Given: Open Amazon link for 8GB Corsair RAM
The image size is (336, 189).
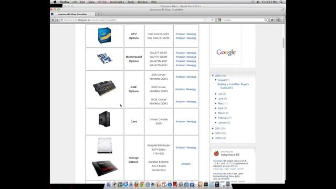Looking at the screenshot, I should point(180,89).
